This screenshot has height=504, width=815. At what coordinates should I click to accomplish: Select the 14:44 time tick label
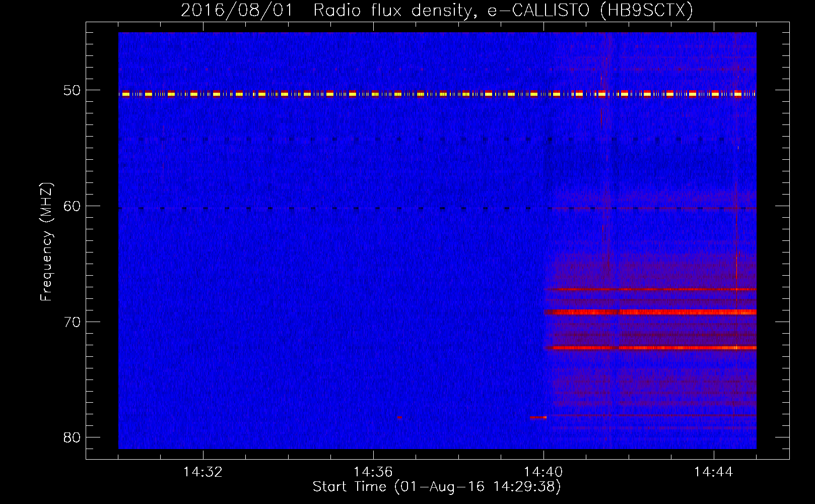pos(714,472)
